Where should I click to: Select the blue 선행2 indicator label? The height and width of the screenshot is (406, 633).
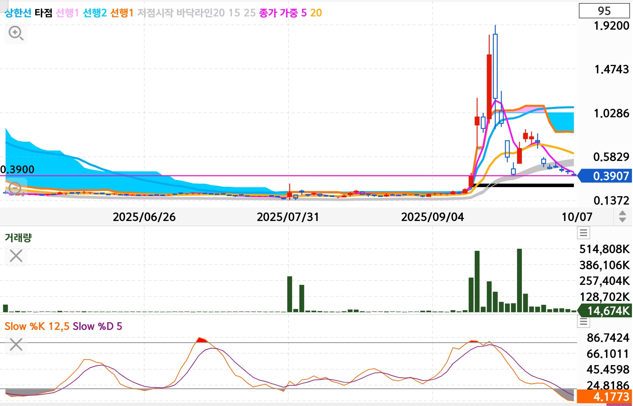tap(94, 13)
